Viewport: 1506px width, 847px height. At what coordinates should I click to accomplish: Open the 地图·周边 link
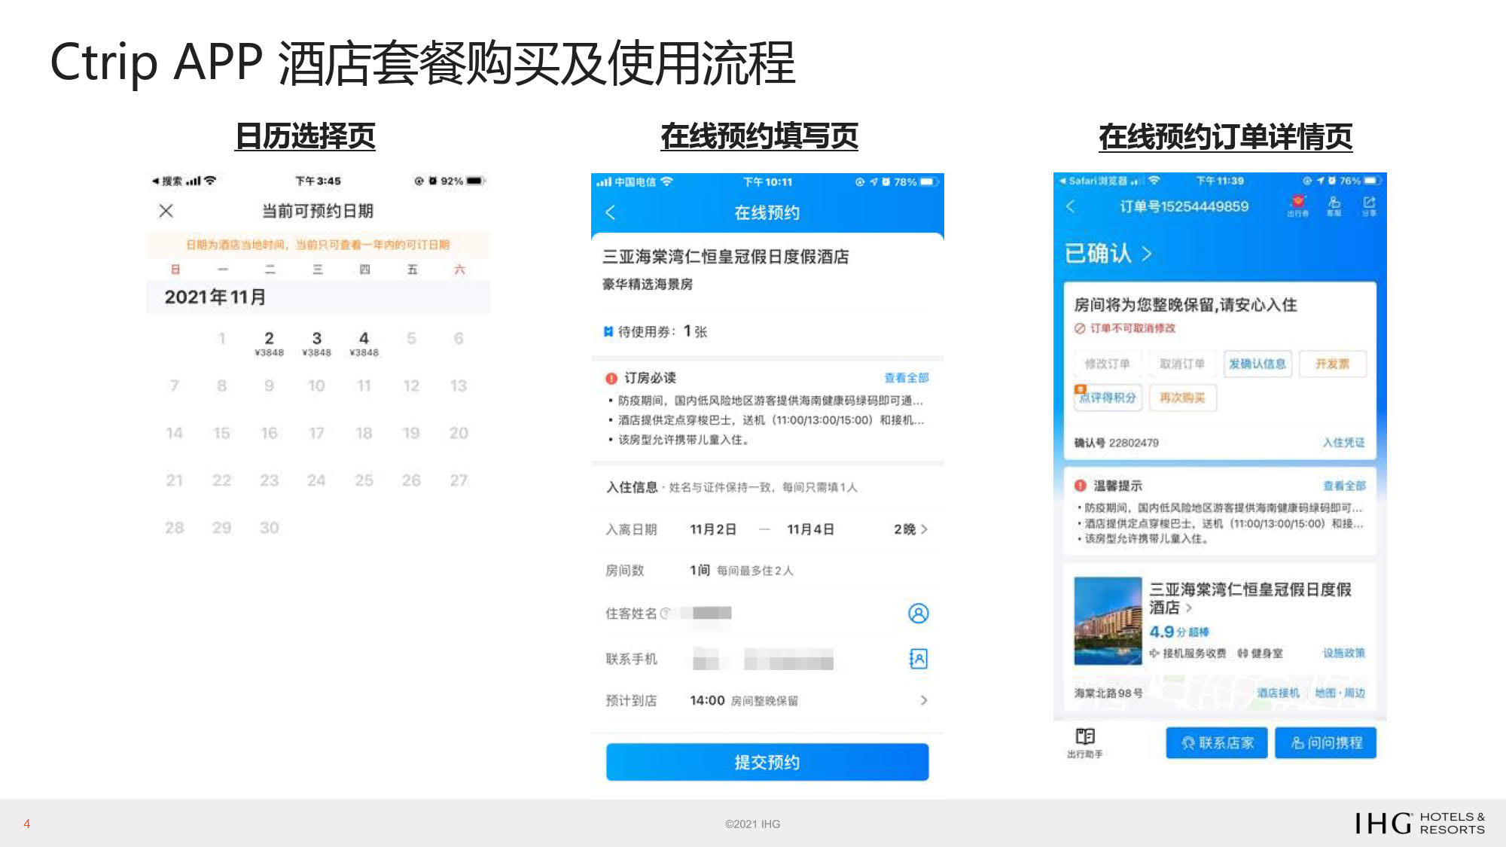[x=1340, y=693]
